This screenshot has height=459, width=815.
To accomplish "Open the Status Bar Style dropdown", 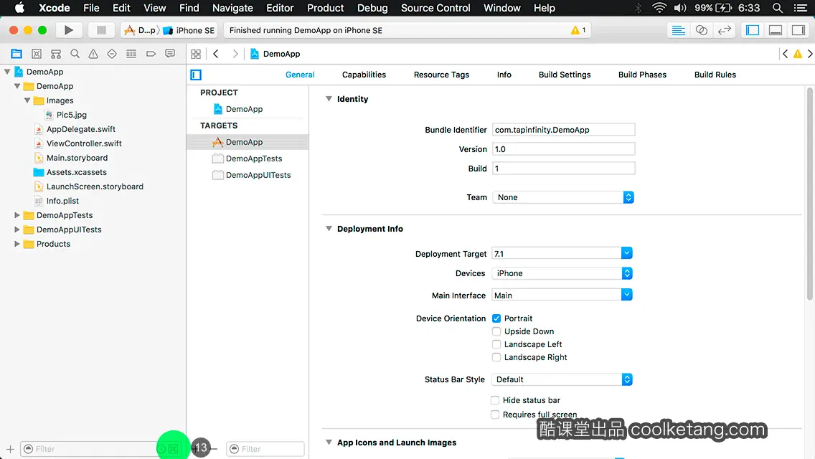I will point(562,379).
